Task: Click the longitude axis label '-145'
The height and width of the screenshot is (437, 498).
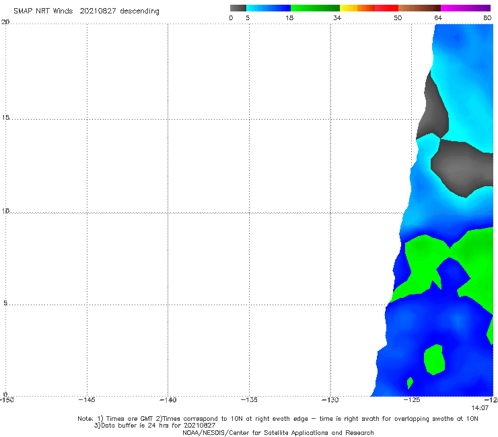Action: [x=87, y=400]
